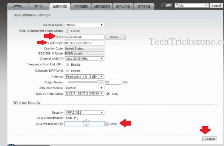Click the Change button
The width and height of the screenshot is (224, 146).
click(x=210, y=139)
